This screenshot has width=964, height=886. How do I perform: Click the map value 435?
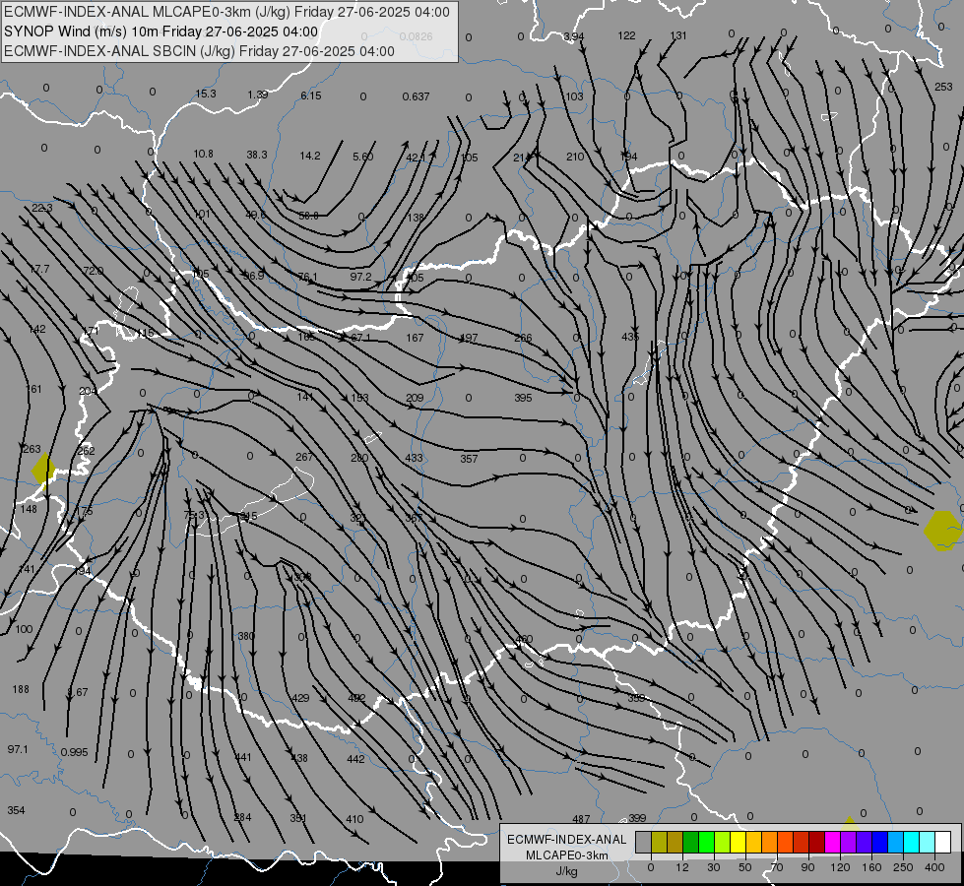click(630, 337)
